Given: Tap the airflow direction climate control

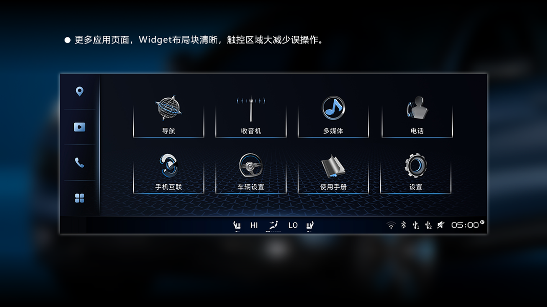Looking at the screenshot, I should click(273, 226).
